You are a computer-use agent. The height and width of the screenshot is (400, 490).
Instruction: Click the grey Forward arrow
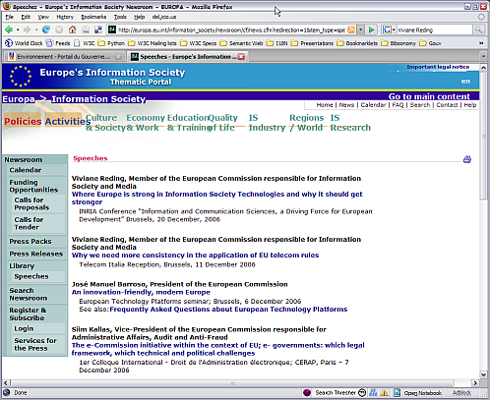(x=28, y=29)
